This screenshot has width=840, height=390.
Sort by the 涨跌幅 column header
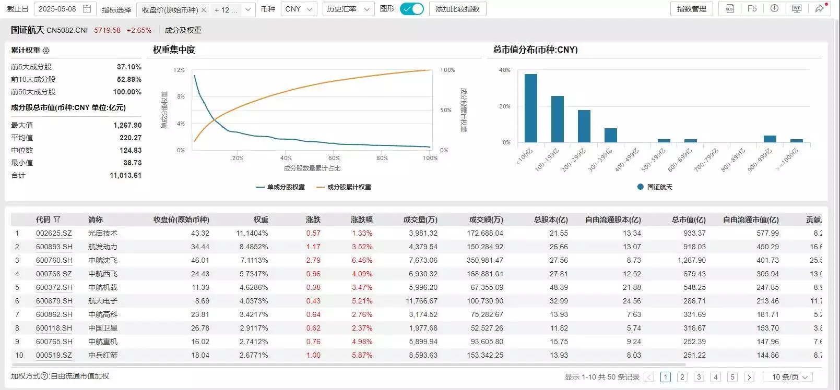coord(362,220)
